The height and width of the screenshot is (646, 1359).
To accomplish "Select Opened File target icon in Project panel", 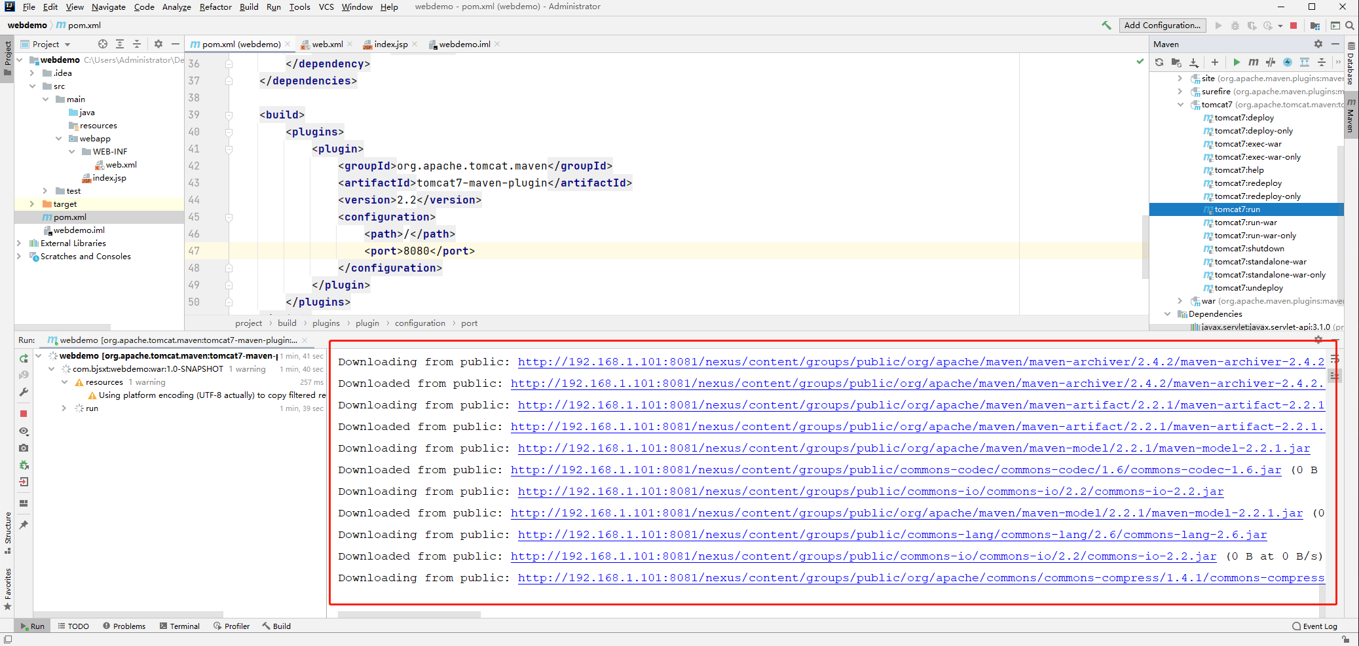I will point(103,44).
